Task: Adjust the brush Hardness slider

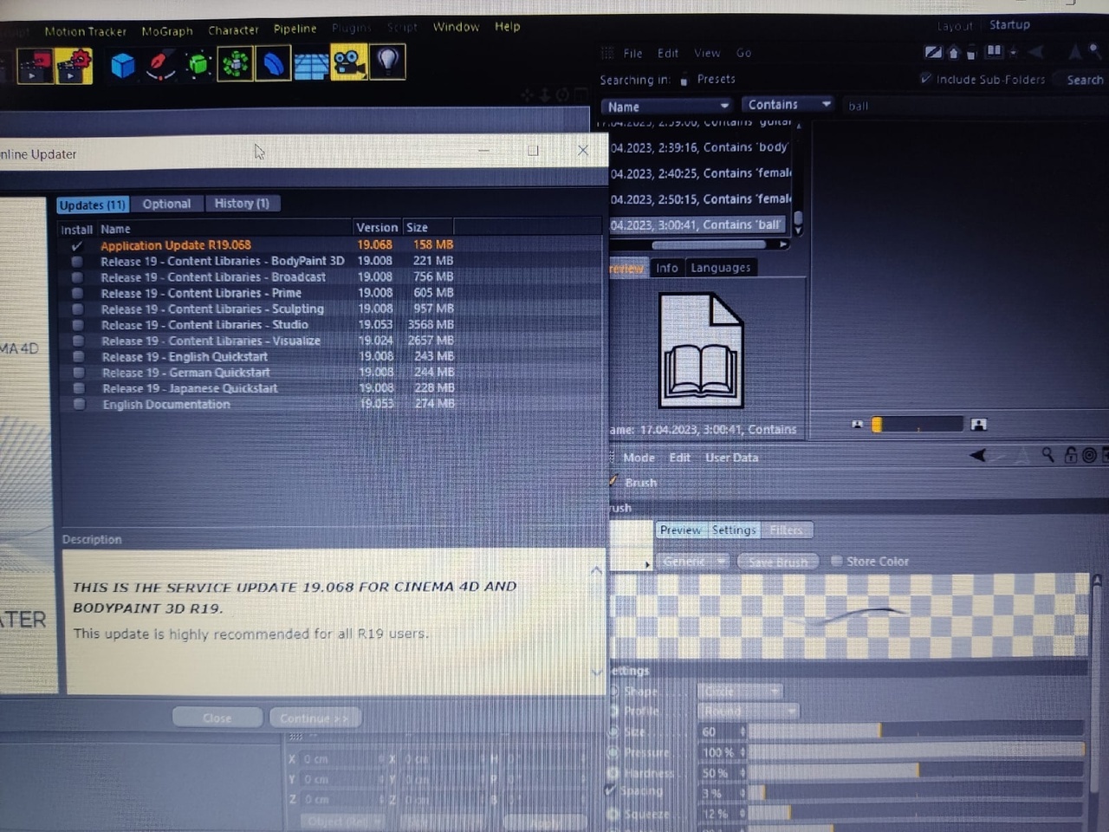Action: 917,770
